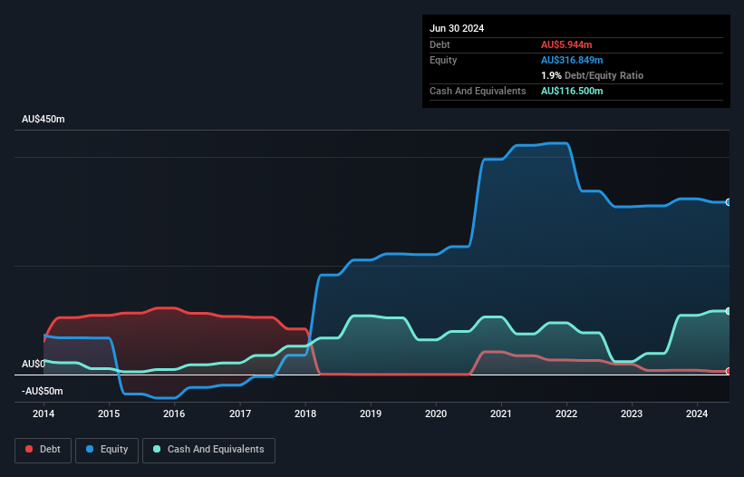Click the 2020 x-axis label
The height and width of the screenshot is (477, 744).
pyautogui.click(x=436, y=414)
